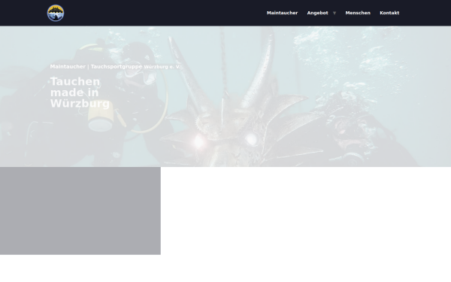Click the white empty area beside gray block

[306, 211]
